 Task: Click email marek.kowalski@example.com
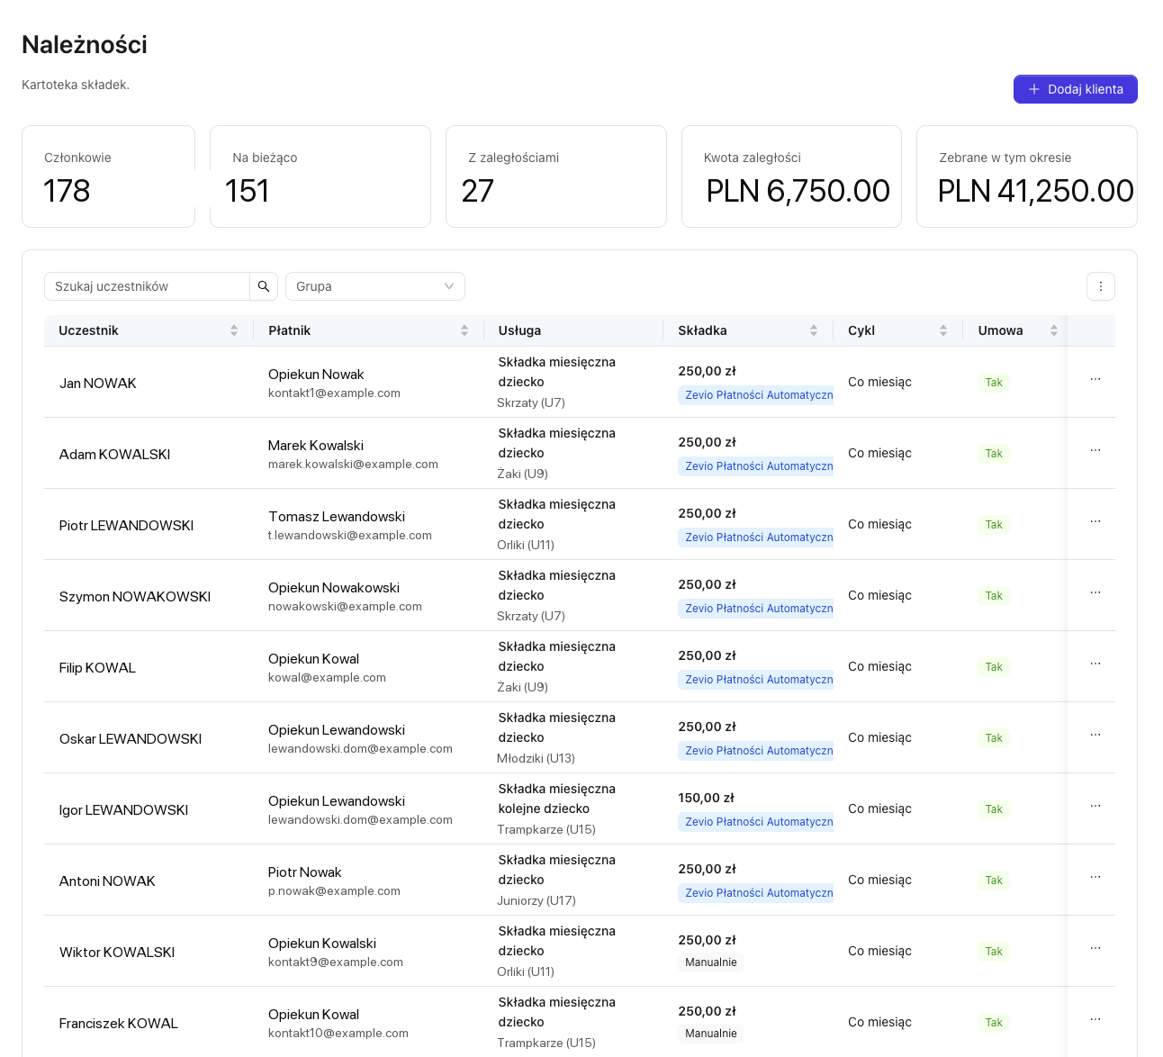point(353,465)
